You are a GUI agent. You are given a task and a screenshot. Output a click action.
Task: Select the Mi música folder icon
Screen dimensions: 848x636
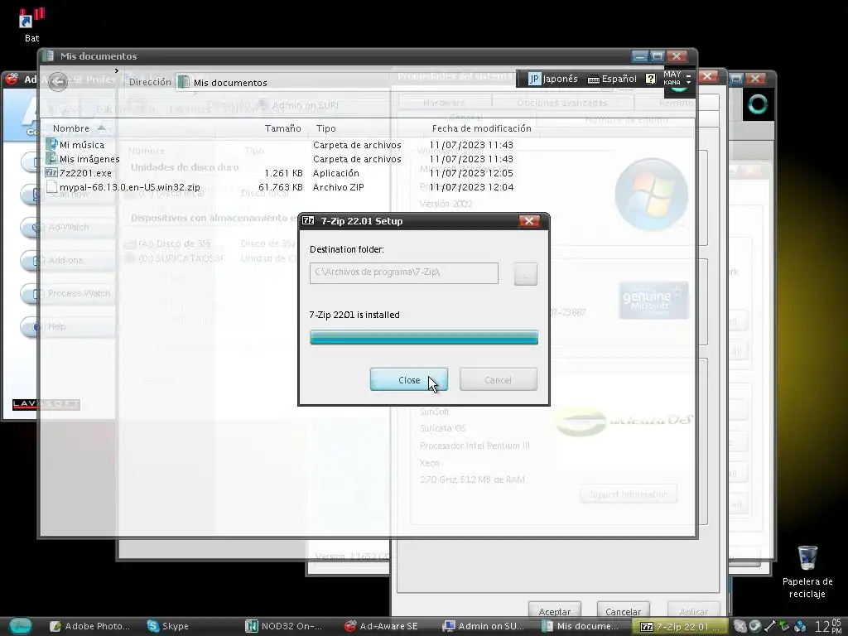click(x=51, y=144)
